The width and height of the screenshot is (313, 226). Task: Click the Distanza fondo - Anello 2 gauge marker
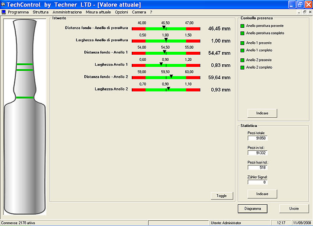[171, 76]
